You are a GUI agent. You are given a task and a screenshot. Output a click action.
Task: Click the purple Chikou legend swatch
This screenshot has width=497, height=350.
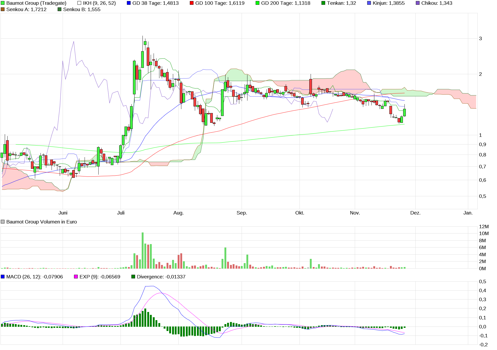point(418,3)
